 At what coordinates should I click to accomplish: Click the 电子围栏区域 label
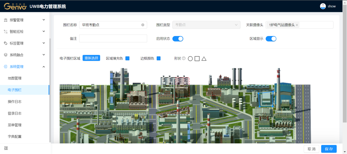coord(70,58)
